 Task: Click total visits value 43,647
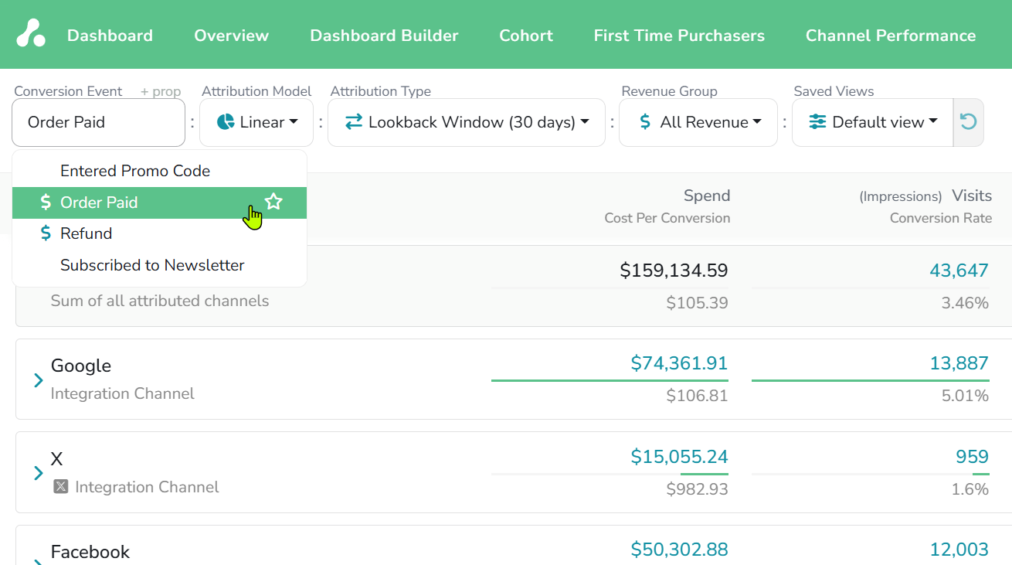coord(959,271)
